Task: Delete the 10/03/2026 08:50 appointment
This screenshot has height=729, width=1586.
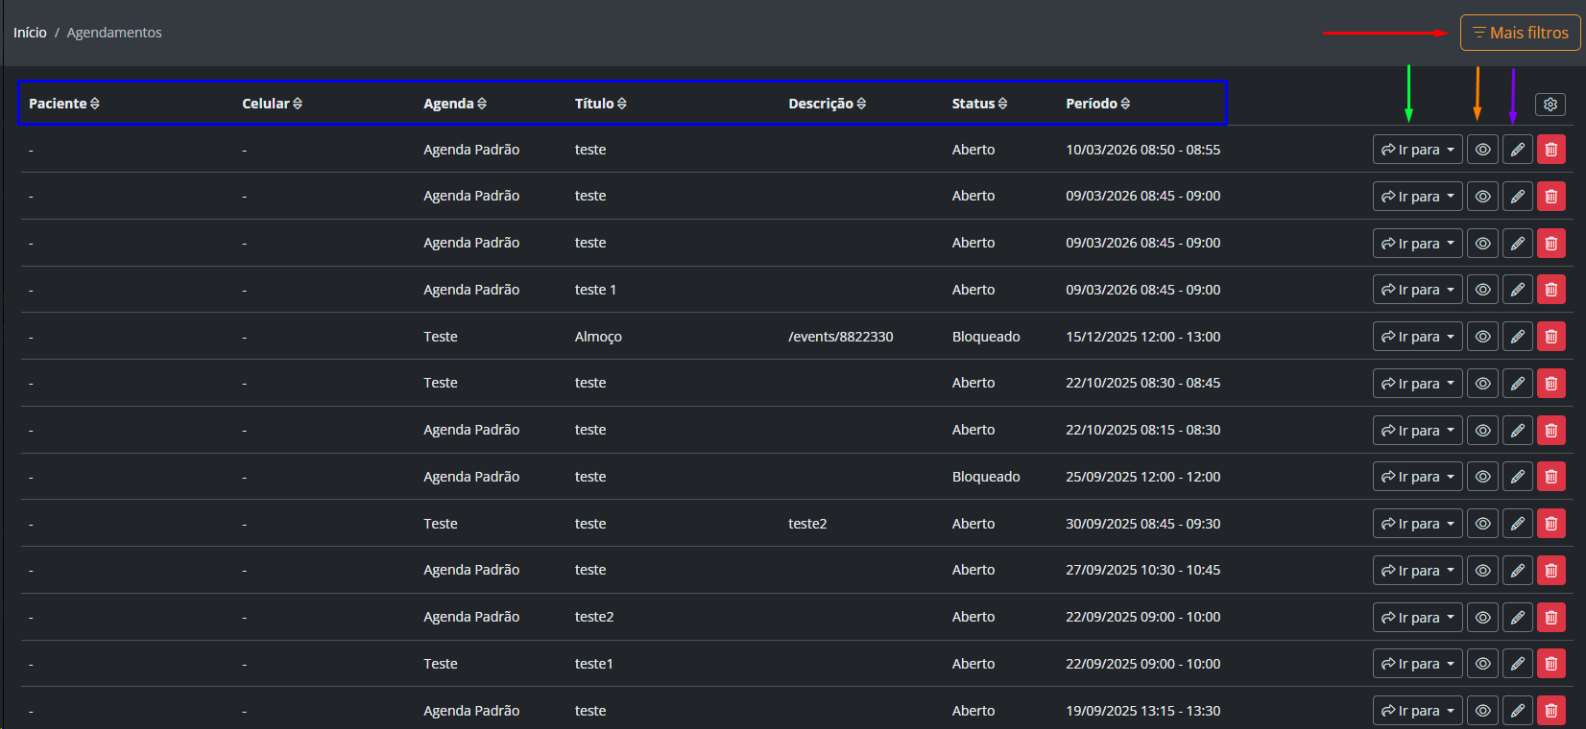Action: [1551, 150]
